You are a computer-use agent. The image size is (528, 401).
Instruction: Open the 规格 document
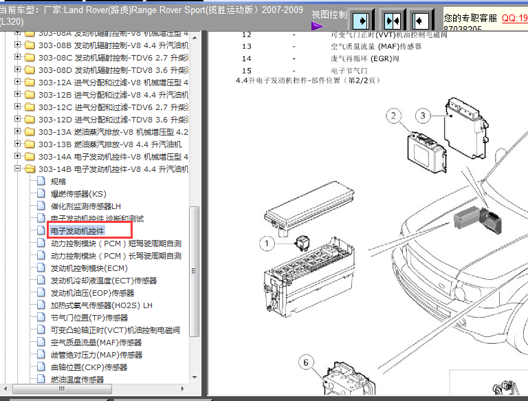58,182
